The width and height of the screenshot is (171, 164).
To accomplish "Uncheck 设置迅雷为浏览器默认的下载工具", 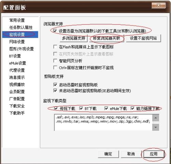I will pyautogui.click(x=55, y=31).
